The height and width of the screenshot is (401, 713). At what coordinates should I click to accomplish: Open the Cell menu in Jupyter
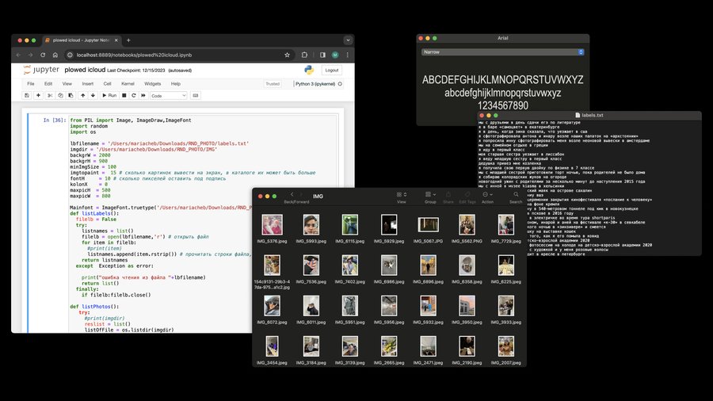[x=107, y=84]
